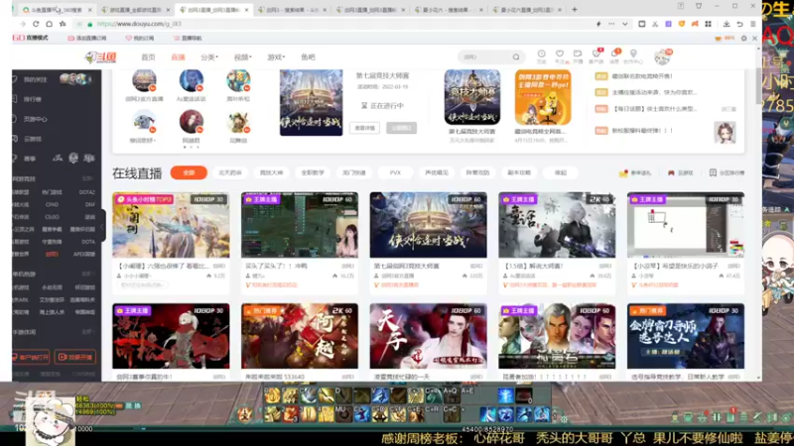This screenshot has height=446, width=794.
Task: Click the start-streaming camera icon
Action: 578,56
